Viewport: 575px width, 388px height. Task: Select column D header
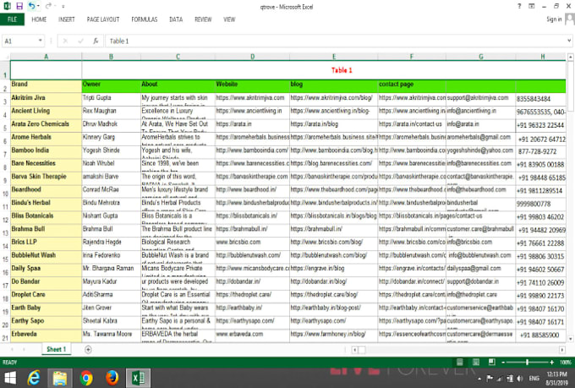tap(252, 57)
